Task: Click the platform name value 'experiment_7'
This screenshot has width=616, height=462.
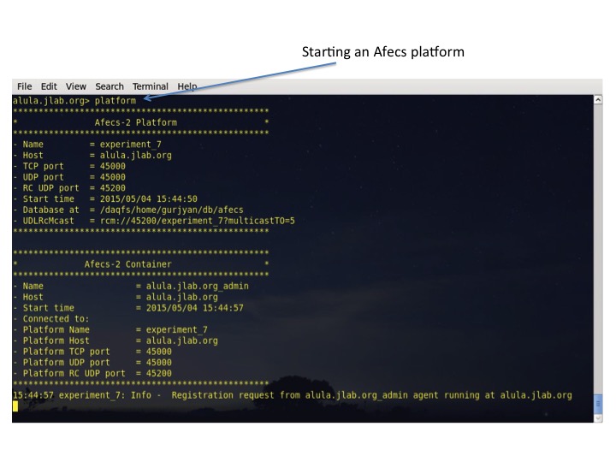Action: point(130,145)
